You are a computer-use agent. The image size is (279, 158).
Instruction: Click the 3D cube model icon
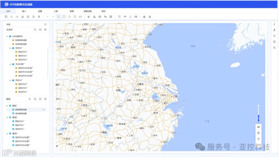click(x=89, y=17)
